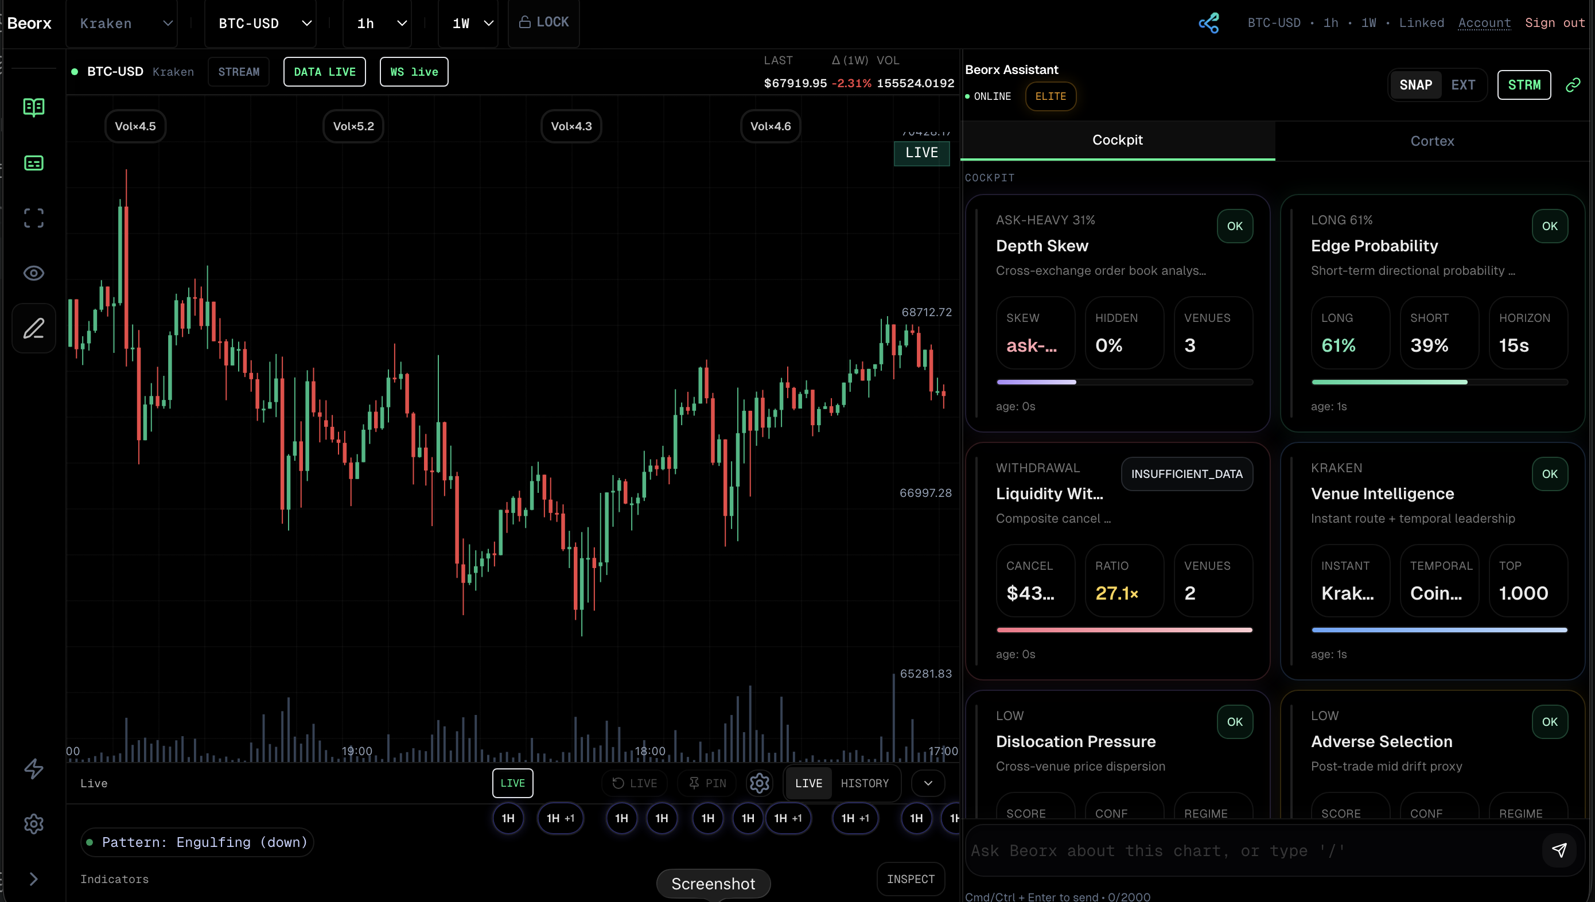This screenshot has height=902, width=1595.
Task: Click the Sign out link top right
Action: point(1555,22)
